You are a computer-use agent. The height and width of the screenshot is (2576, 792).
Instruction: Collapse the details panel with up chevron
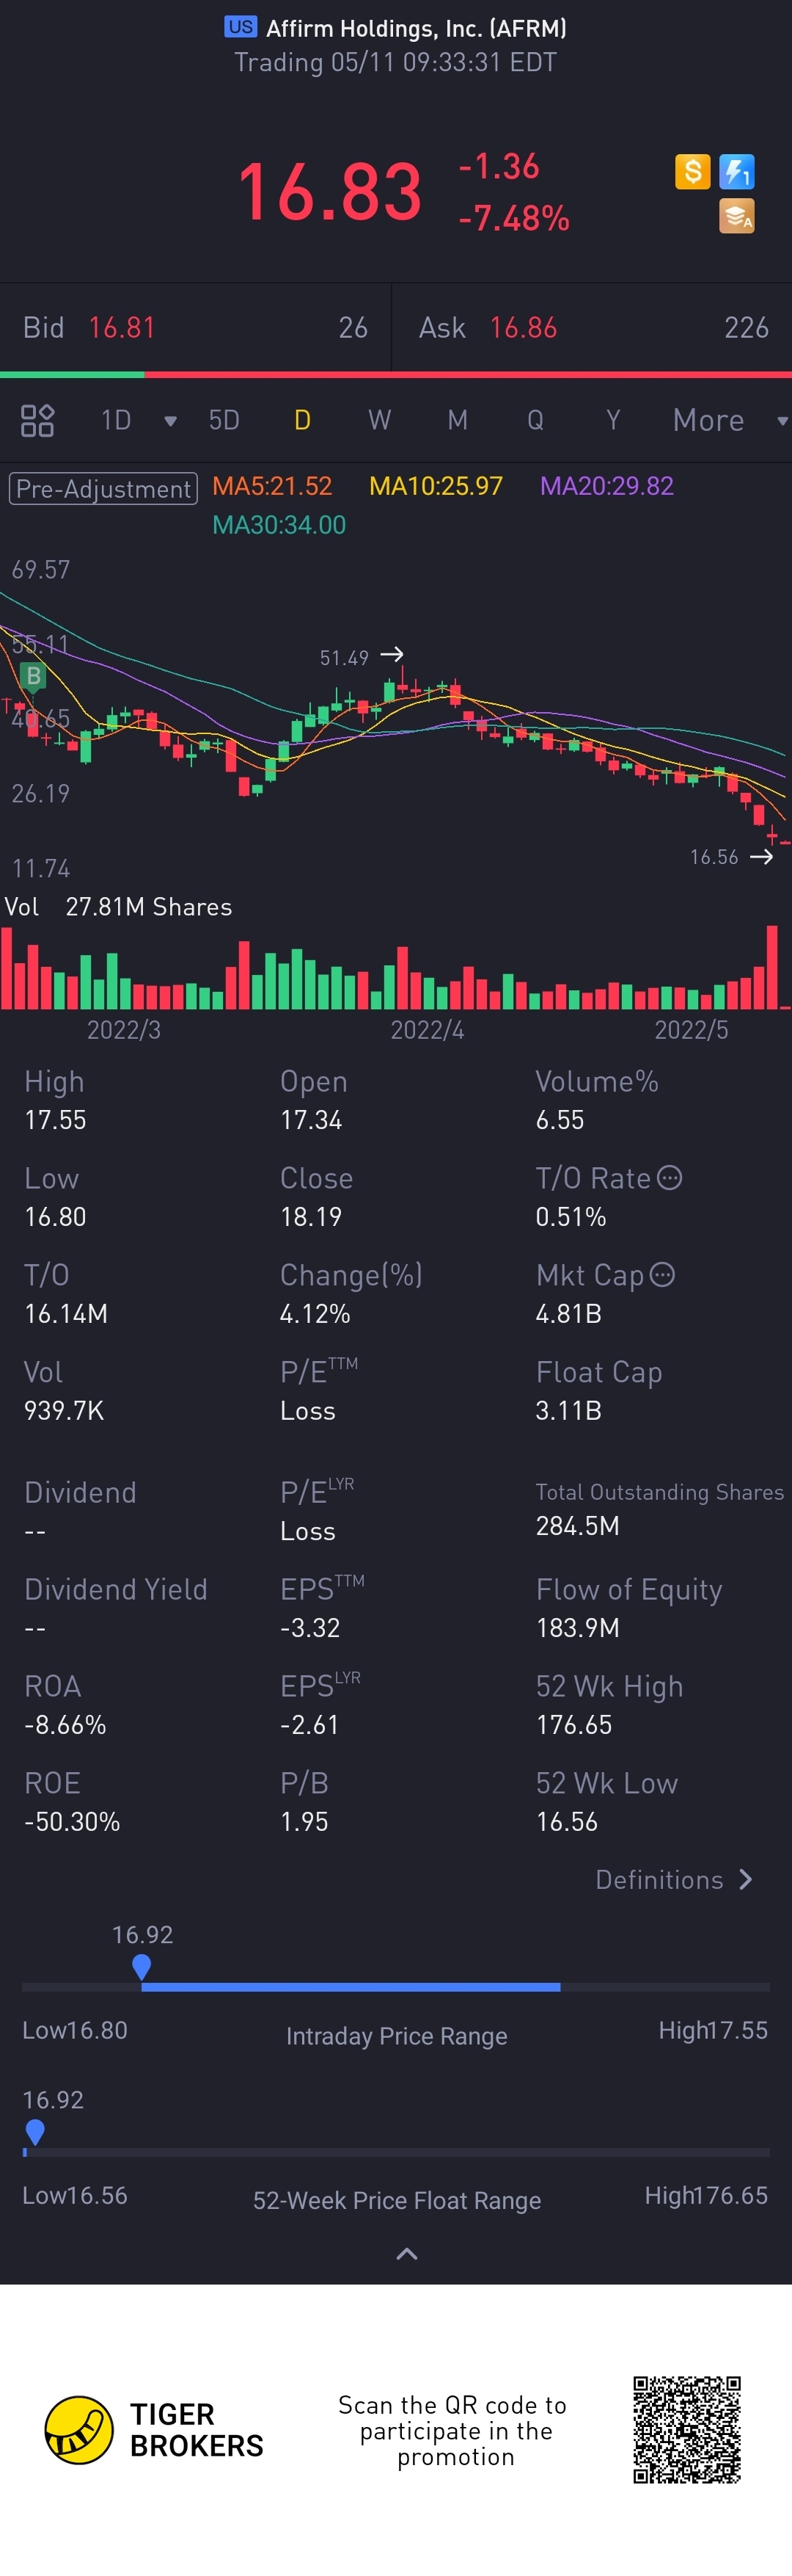pyautogui.click(x=406, y=2253)
